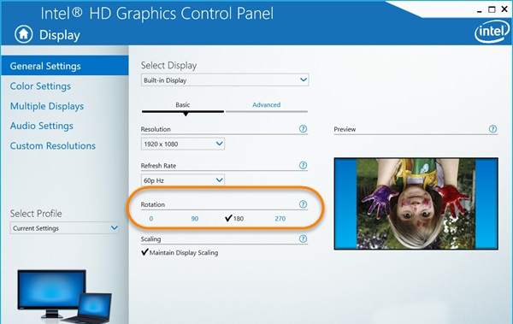Open the Current Settings profile dropdown

tap(64, 228)
